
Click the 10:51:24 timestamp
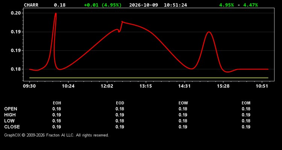pos(175,5)
